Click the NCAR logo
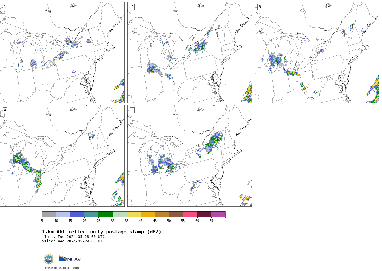 coord(70,259)
